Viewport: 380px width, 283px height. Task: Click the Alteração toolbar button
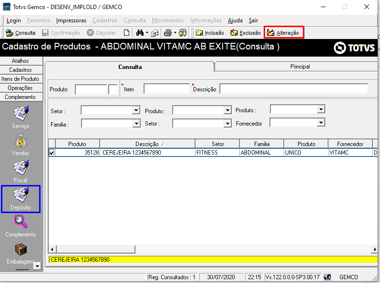pyautogui.click(x=283, y=33)
